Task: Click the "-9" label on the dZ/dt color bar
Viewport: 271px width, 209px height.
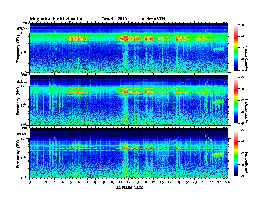Action: (242, 176)
